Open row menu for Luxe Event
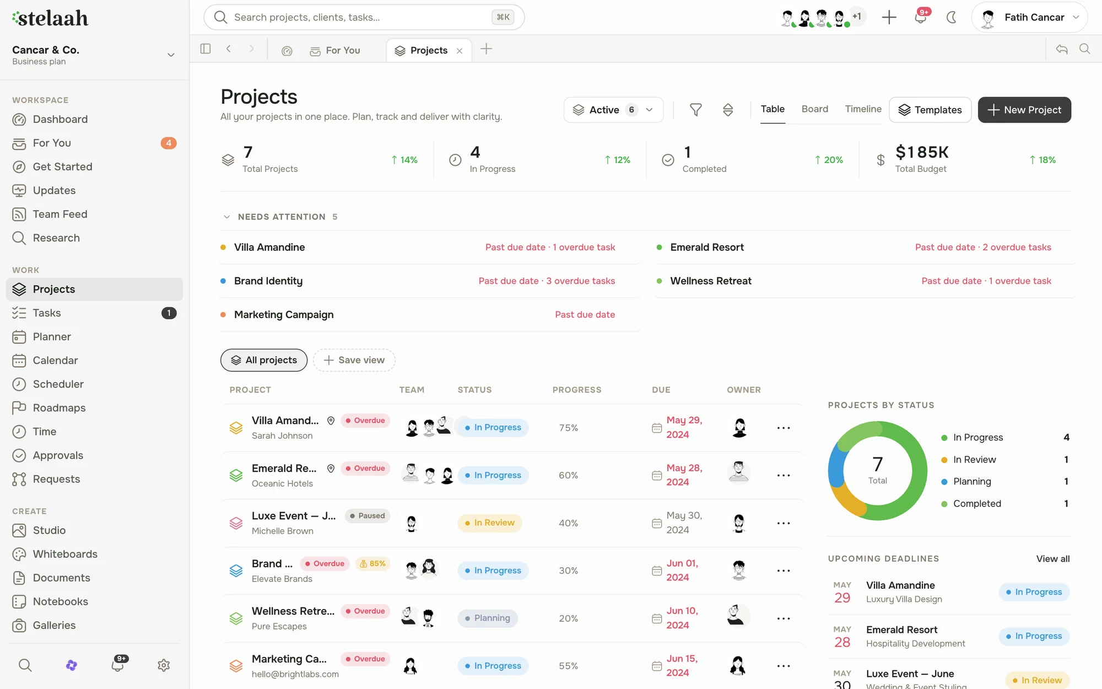The image size is (1102, 689). tap(784, 523)
